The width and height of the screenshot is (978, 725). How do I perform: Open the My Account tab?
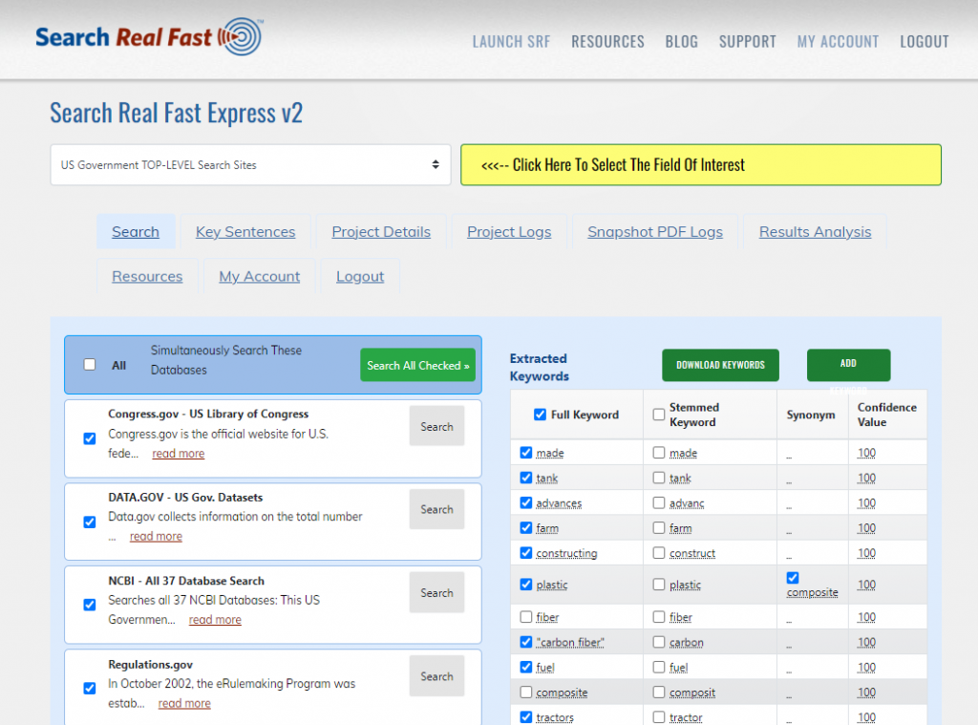click(x=259, y=276)
